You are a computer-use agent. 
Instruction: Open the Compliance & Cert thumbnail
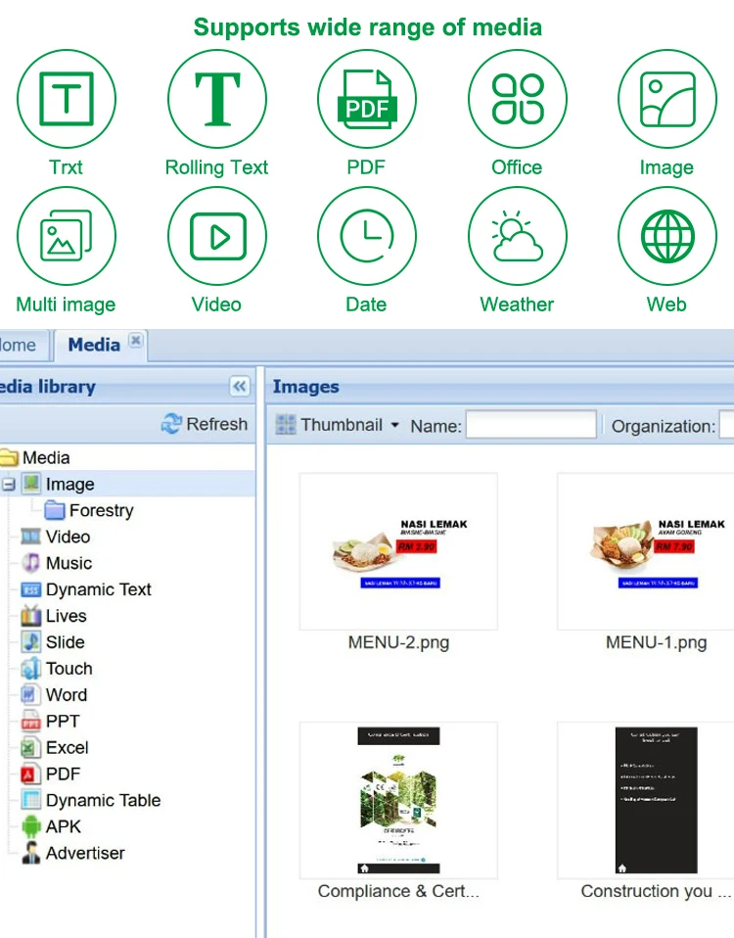[398, 800]
